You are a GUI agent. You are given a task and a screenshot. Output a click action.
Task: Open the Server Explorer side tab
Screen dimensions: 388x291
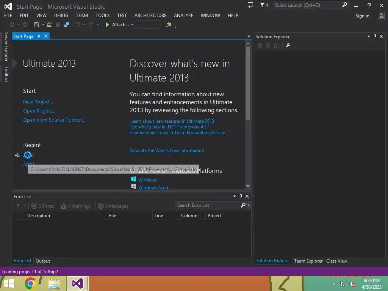point(6,47)
